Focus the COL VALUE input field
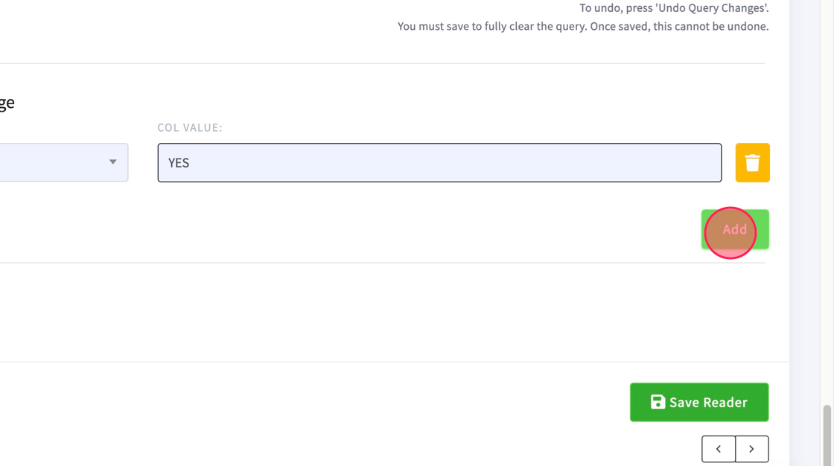This screenshot has height=466, width=834. [x=439, y=162]
